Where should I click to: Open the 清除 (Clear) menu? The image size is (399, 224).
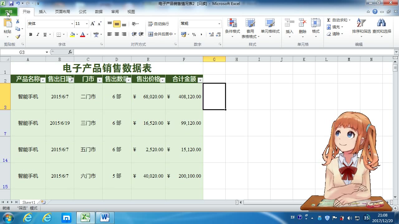[x=335, y=34]
